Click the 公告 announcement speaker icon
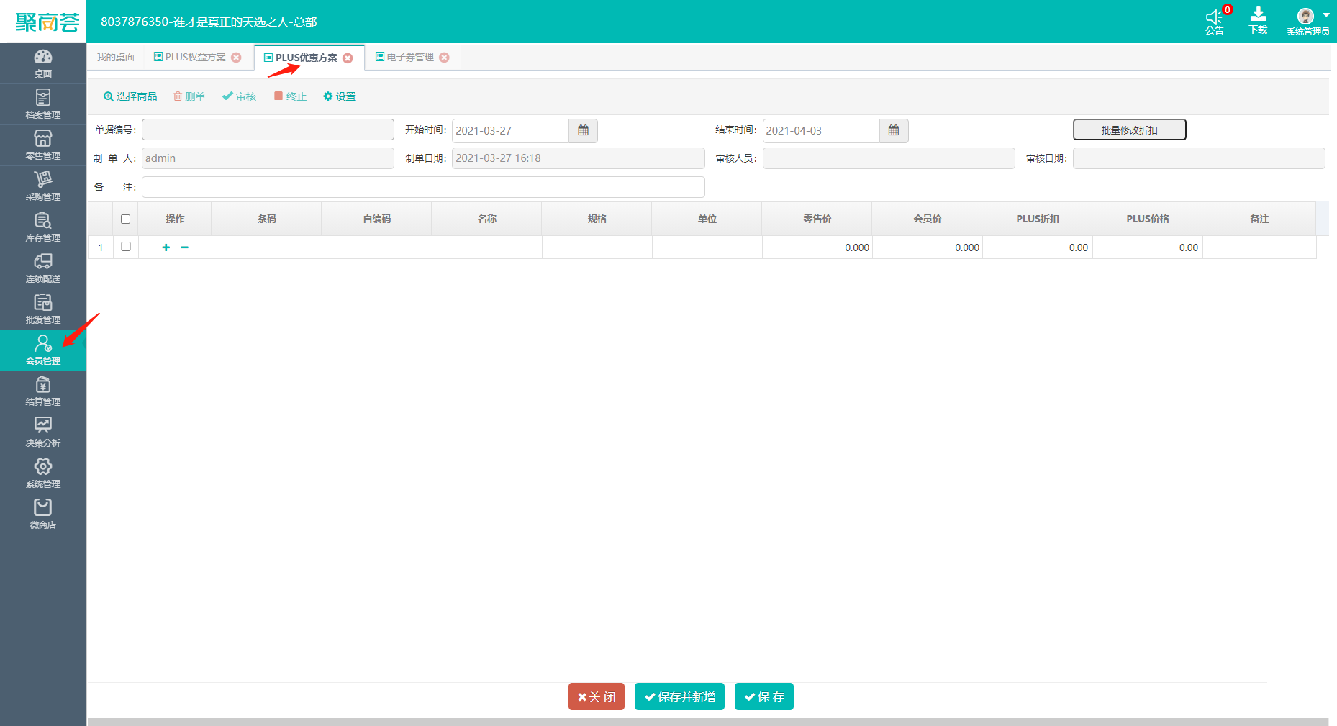 coord(1215,21)
